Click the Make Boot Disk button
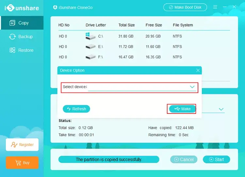245x177 pixels. click(x=185, y=7)
